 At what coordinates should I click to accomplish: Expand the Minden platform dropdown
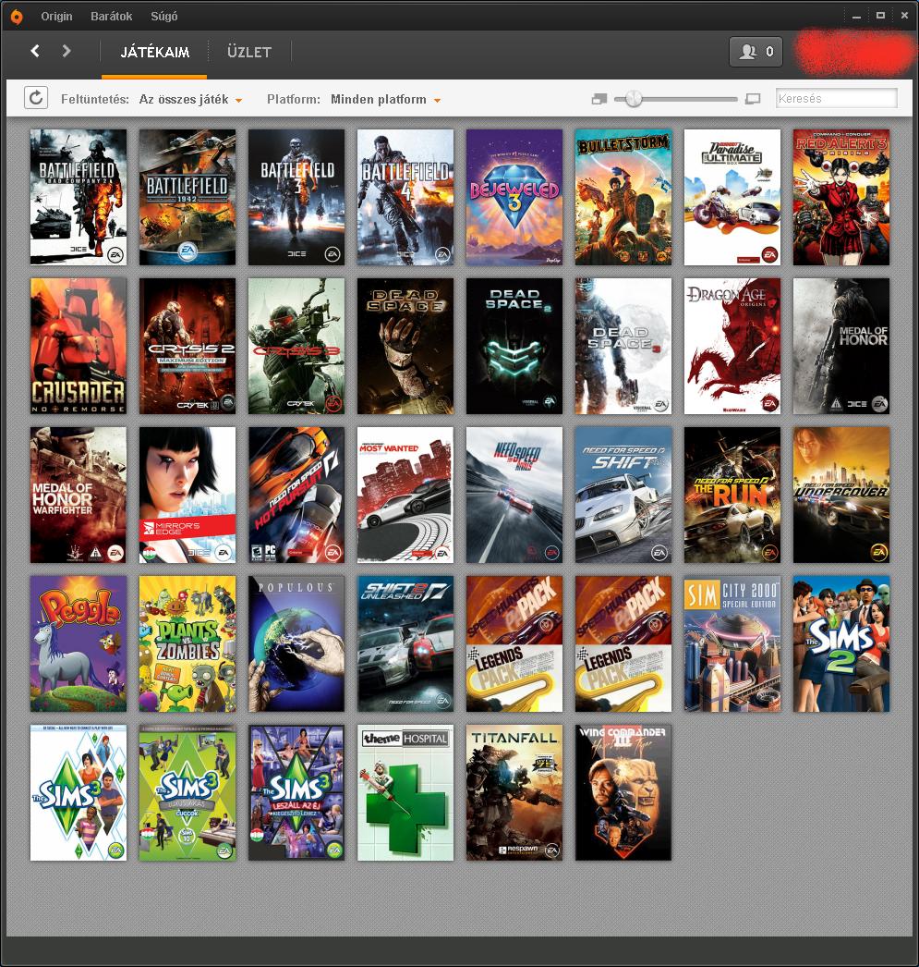(385, 99)
